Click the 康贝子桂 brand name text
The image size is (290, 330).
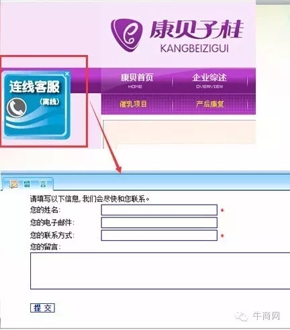point(196,30)
